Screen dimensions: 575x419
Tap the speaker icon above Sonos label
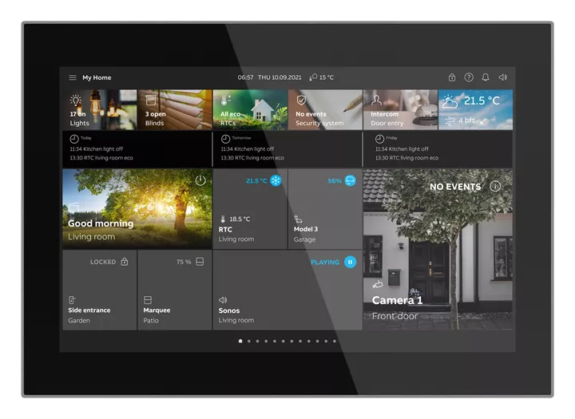pyautogui.click(x=223, y=300)
